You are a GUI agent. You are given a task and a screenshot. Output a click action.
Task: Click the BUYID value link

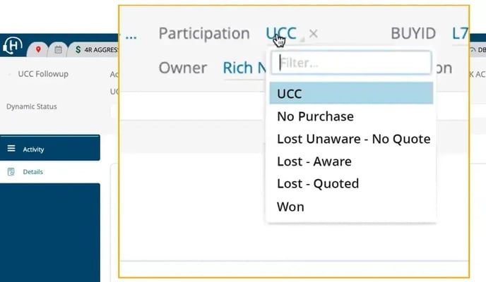pos(460,33)
